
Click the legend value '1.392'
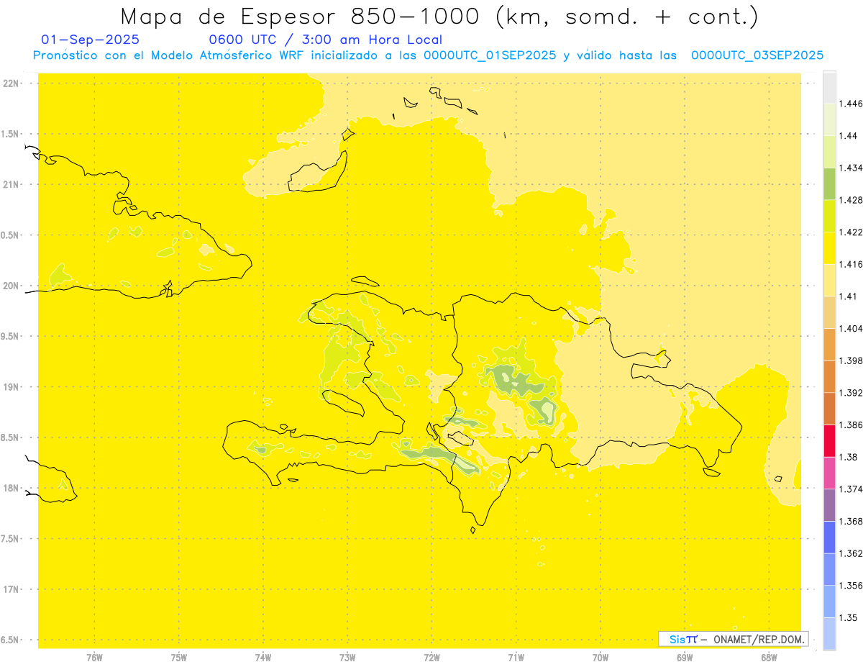[x=852, y=393]
